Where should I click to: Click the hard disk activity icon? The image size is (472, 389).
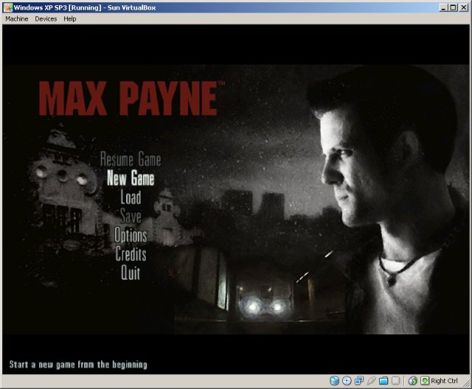(334, 381)
